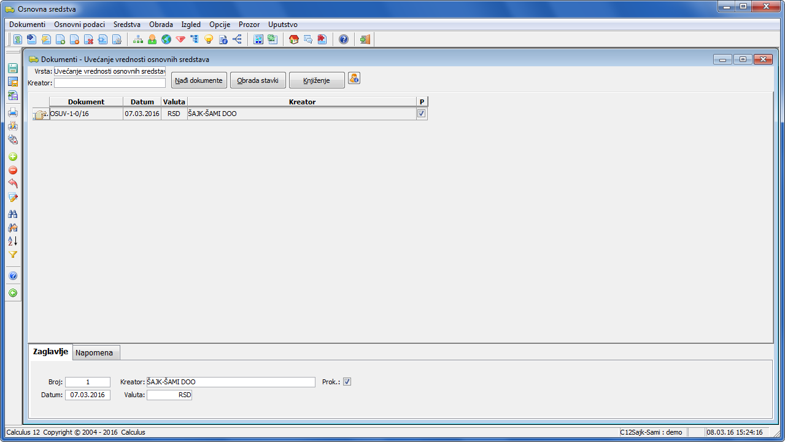Click the Knjiženje button

[x=317, y=80]
